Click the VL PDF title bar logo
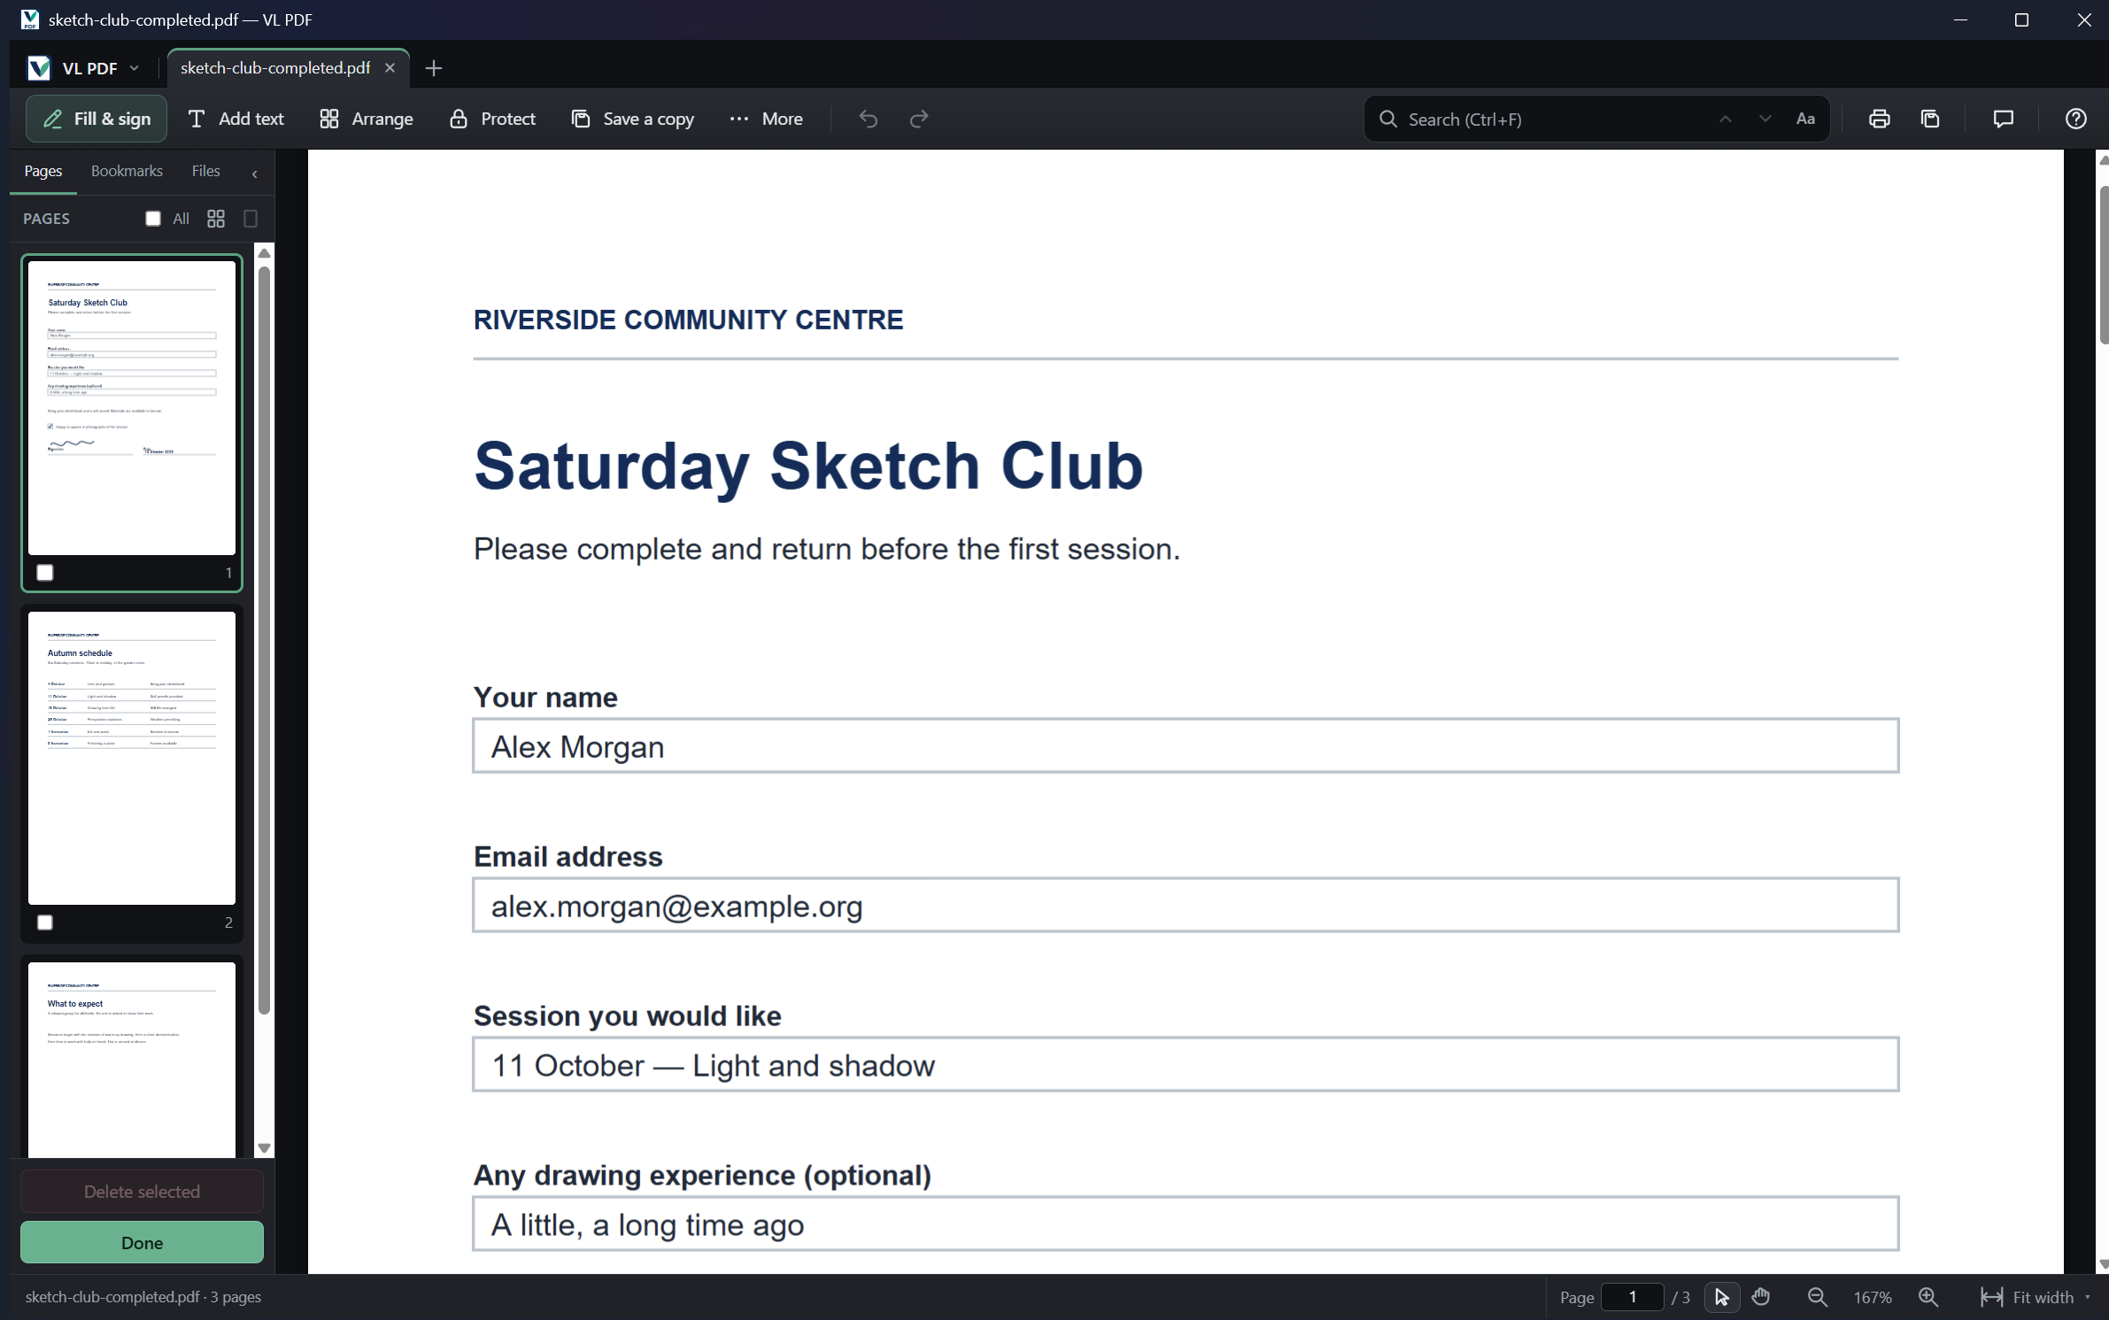 30,19
